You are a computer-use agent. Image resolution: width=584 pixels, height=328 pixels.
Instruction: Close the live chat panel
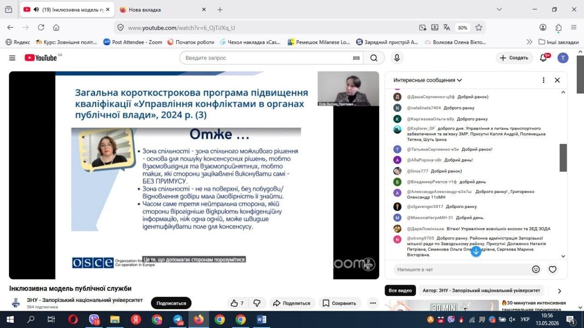click(557, 80)
